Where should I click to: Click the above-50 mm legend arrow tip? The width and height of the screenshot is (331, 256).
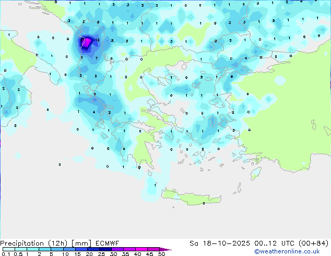165,249
